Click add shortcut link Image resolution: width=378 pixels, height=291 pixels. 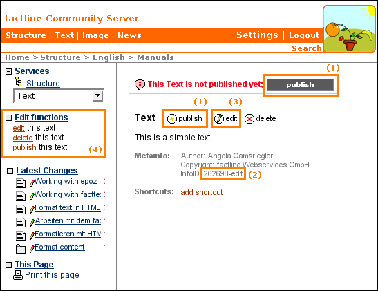[x=202, y=192]
